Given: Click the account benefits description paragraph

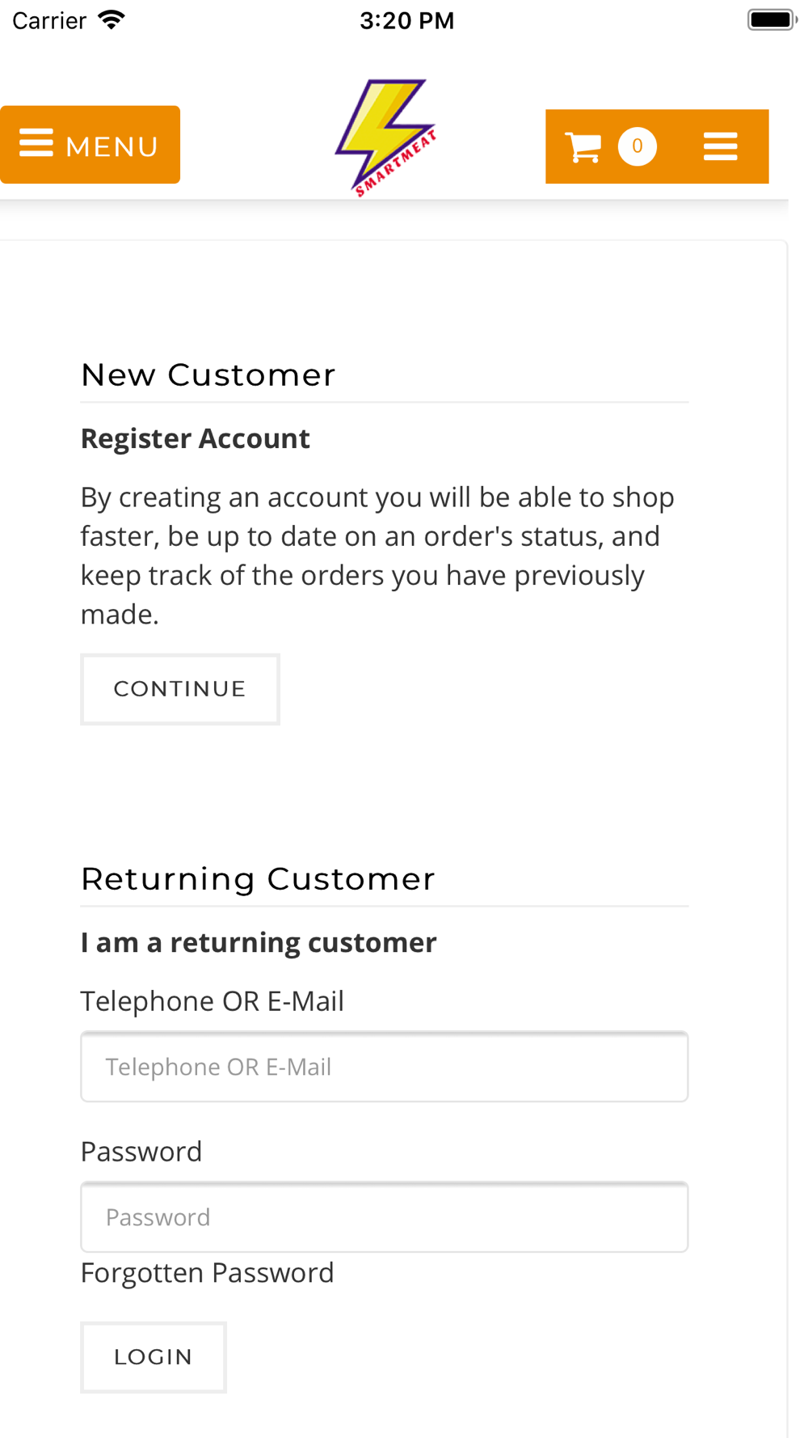Looking at the screenshot, I should click(x=377, y=556).
